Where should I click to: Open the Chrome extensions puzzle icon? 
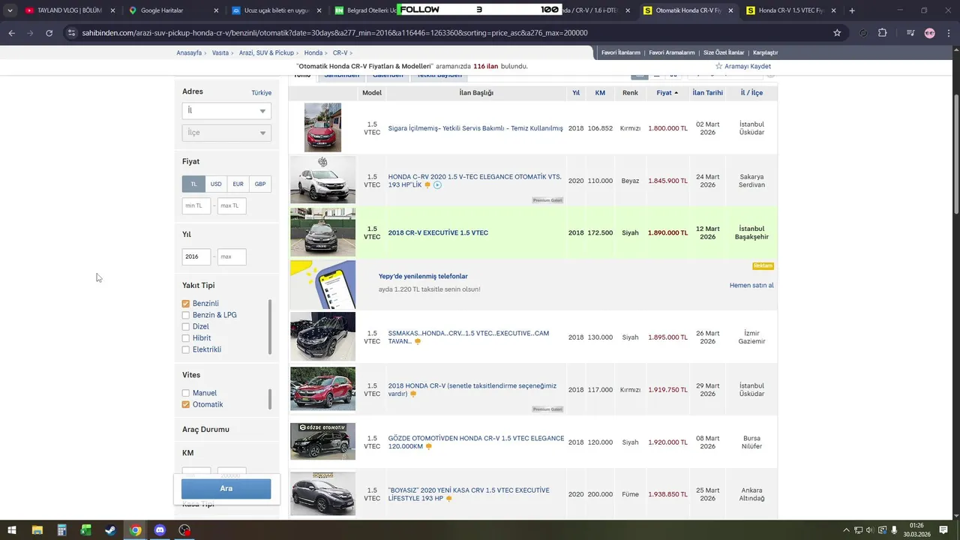click(882, 33)
